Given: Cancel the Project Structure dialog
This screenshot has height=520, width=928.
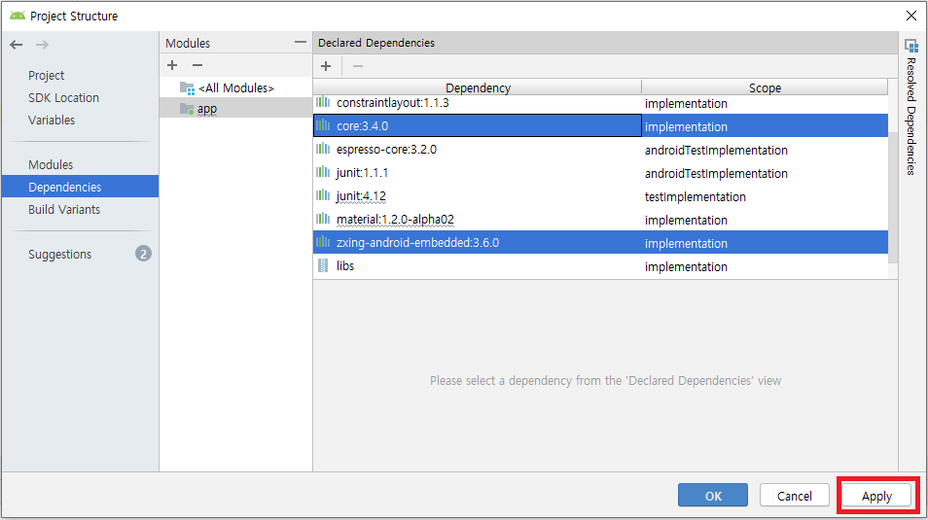Looking at the screenshot, I should pos(795,496).
